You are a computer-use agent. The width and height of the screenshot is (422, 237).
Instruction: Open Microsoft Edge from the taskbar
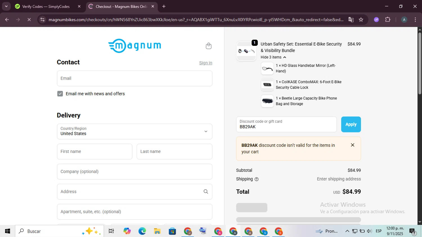tap(142, 231)
